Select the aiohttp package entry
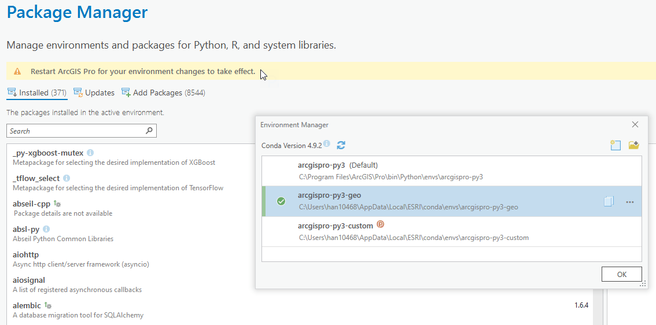Image resolution: width=656 pixels, height=325 pixels. click(x=26, y=254)
